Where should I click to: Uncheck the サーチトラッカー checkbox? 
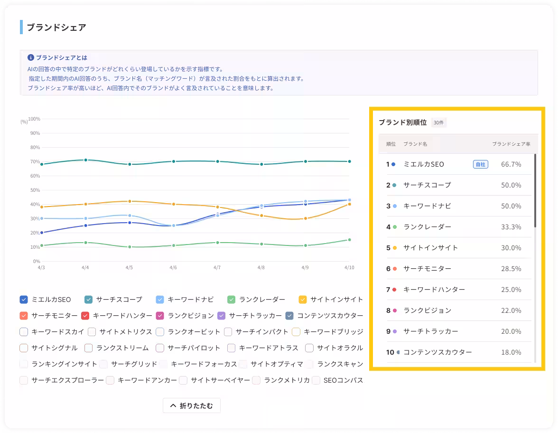221,315
